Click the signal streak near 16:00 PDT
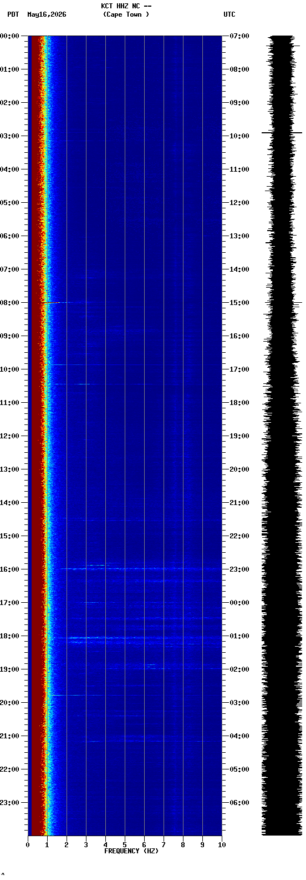 [x=89, y=568]
